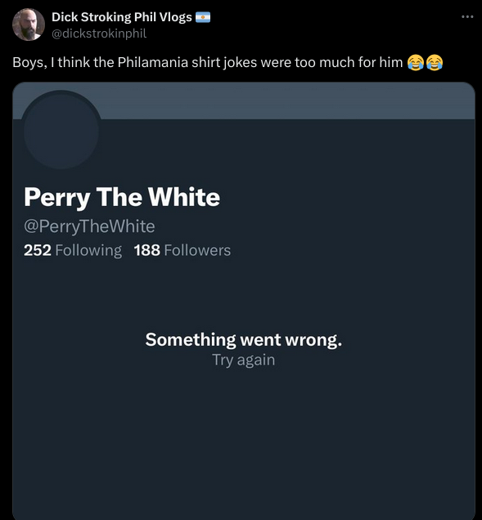The width and height of the screenshot is (482, 520).
Task: Click the blank circular profile avatar placeholder
Action: [61, 131]
